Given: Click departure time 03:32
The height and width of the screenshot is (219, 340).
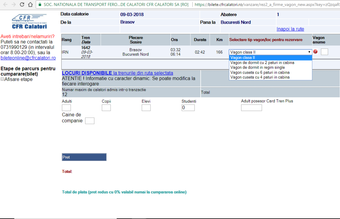Looking at the screenshot, I should coord(175,50).
